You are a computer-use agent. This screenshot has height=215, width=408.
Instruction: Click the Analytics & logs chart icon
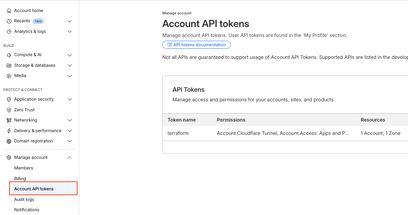9,31
